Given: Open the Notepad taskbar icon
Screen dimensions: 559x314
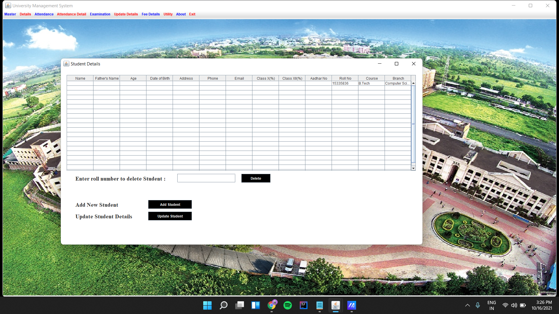Looking at the screenshot, I should (319, 305).
